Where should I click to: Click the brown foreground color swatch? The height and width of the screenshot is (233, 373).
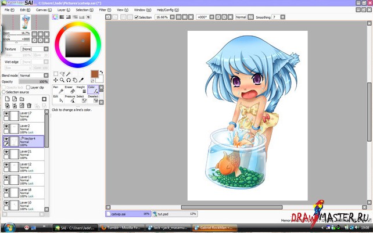point(95,74)
